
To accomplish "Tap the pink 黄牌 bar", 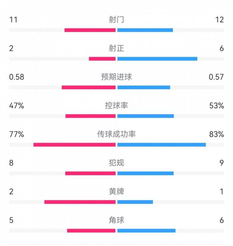I will click(80, 202).
